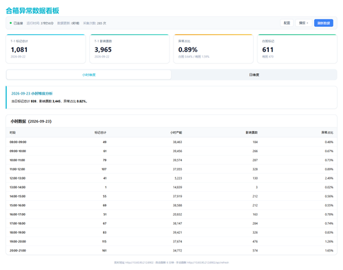Click 小时产能 value 34,772 in 20:00-21:00 row
The height and width of the screenshot is (270, 343).
coord(178,251)
